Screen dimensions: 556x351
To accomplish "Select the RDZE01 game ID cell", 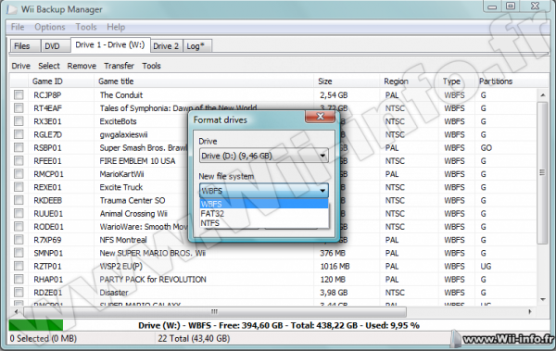I will pos(48,293).
